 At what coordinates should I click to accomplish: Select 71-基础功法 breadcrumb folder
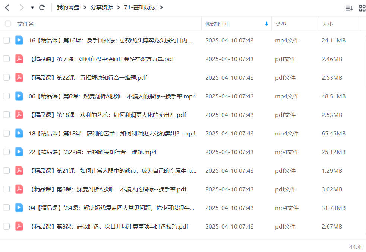140,7
